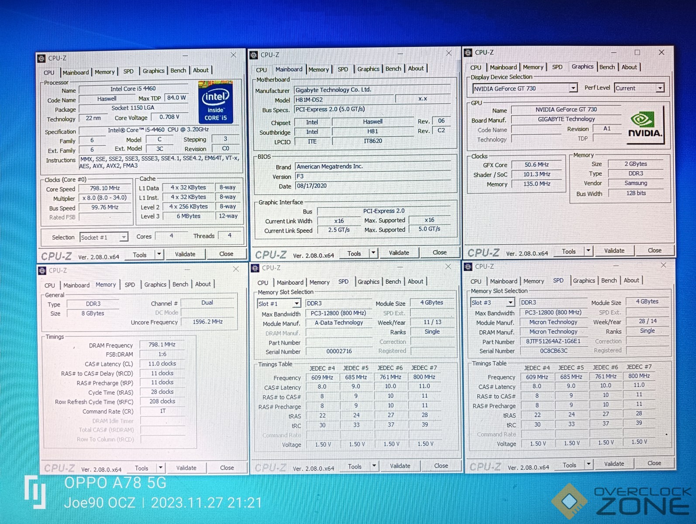The image size is (696, 524).
Task: Switch to Bench tab in the CPU window
Action: 178,71
